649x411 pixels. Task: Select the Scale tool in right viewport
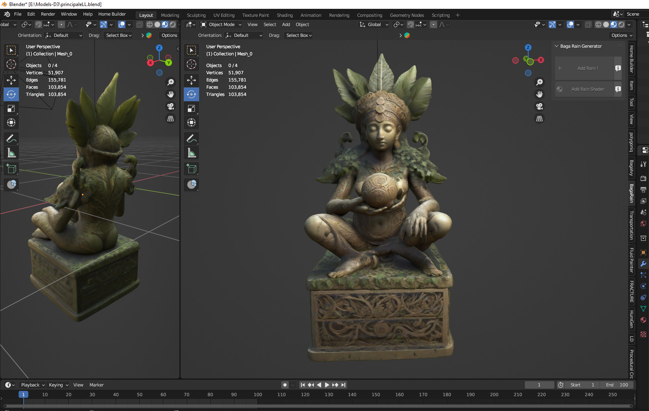191,108
